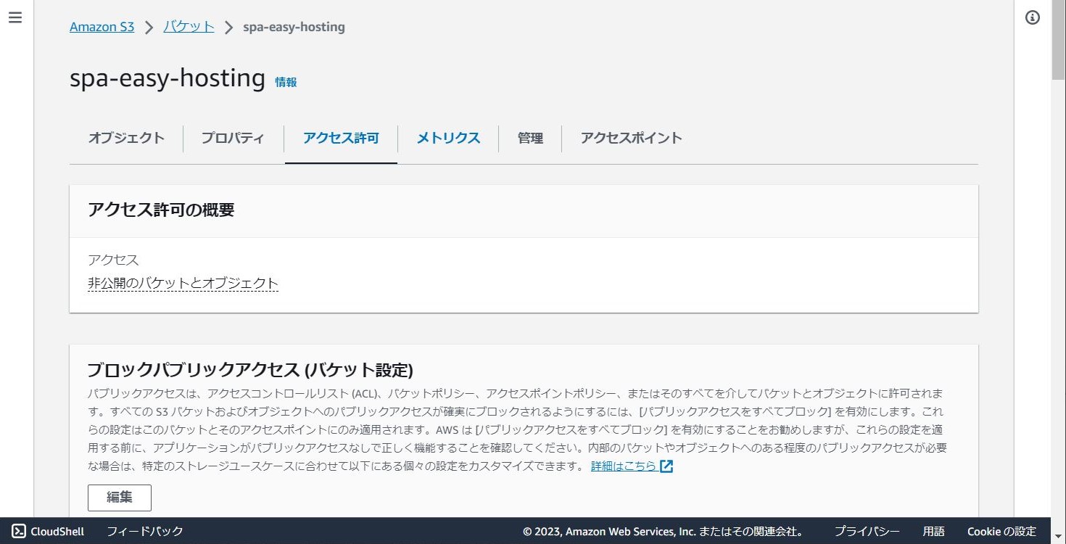This screenshot has width=1066, height=544.
Task: Switch to the オブジェクト tab
Action: click(x=126, y=138)
